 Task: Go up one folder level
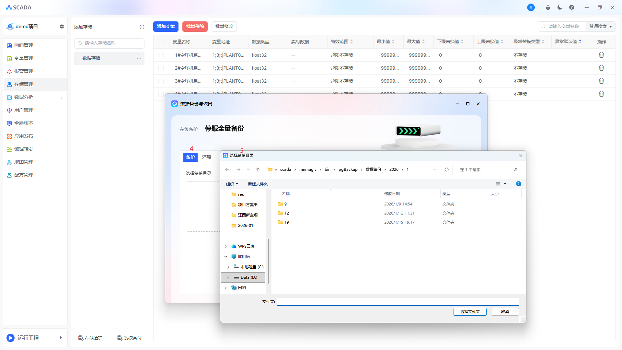click(x=258, y=169)
